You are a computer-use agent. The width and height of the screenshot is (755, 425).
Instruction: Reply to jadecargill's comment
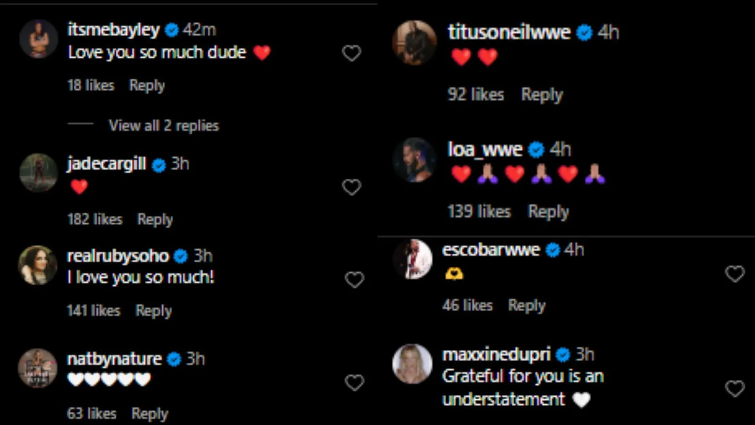155,220
